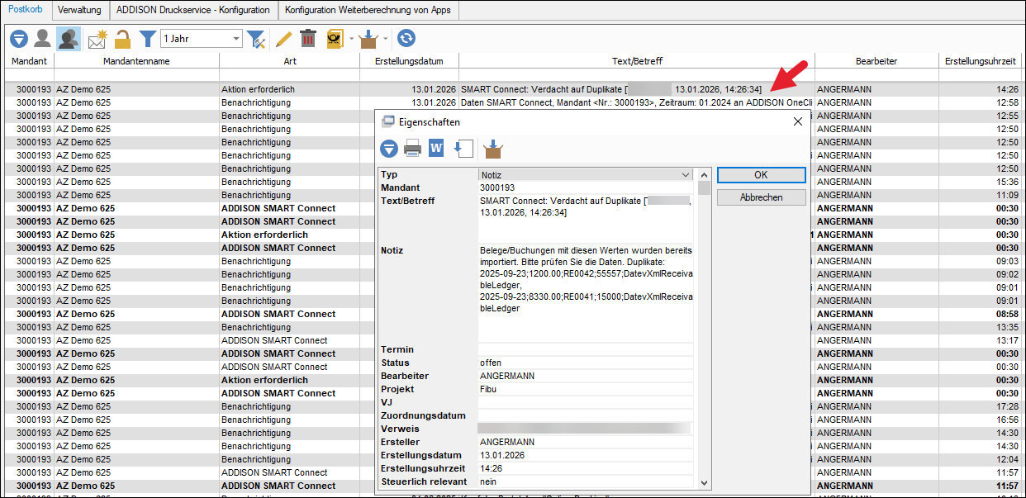Sort by the Erstellungsuhrzeit column header
The image size is (1026, 498).
[981, 61]
